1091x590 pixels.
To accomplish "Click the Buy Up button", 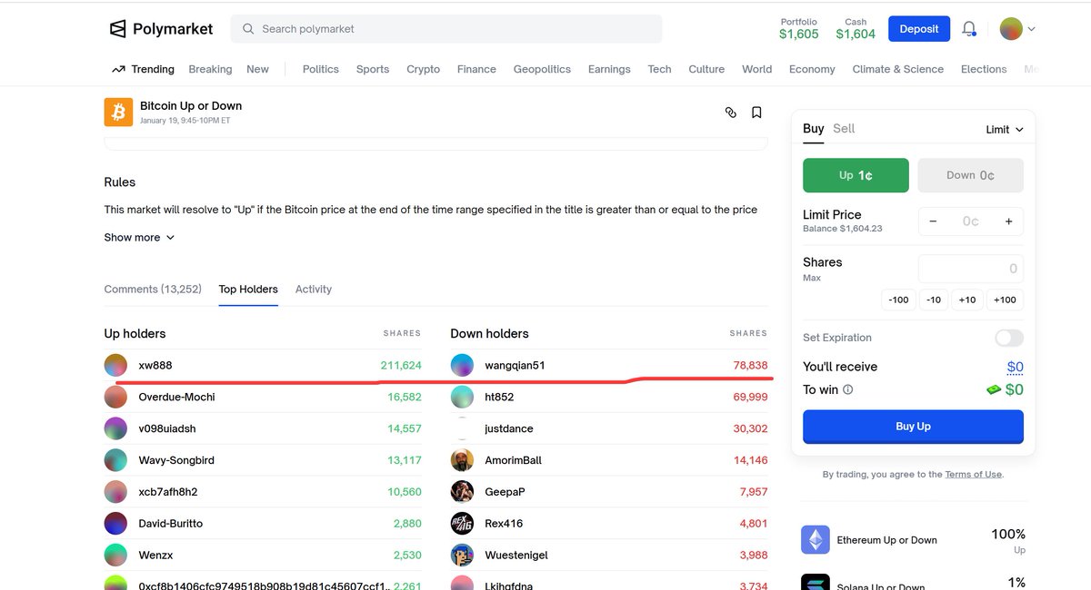I will (x=913, y=427).
